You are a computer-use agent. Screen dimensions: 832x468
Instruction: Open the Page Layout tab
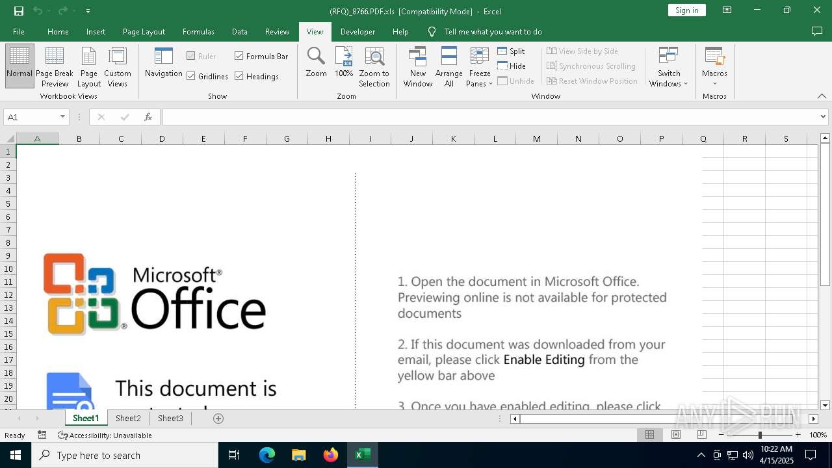[x=144, y=31]
